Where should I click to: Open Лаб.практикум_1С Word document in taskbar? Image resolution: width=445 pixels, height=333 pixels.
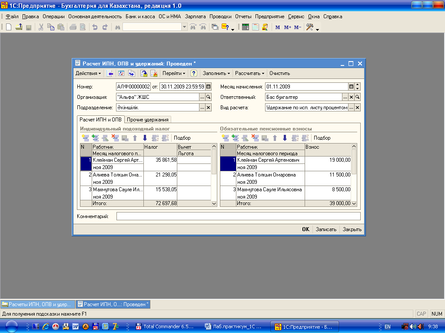233,326
